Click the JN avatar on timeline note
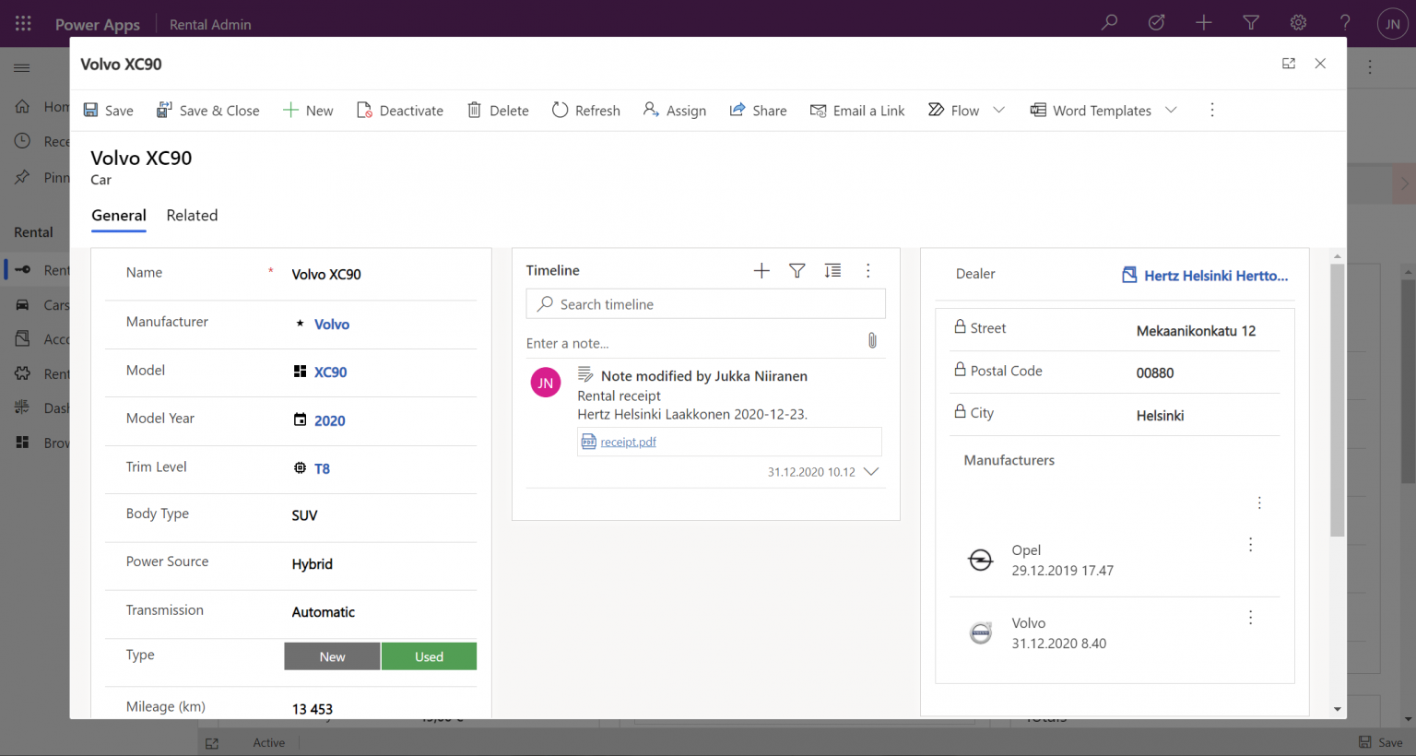This screenshot has height=756, width=1416. 546,383
